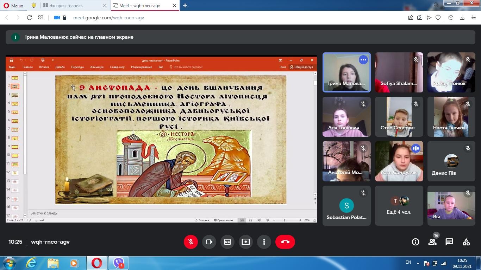Select Роман Понюк's video tile
481x270 pixels.
click(451, 73)
